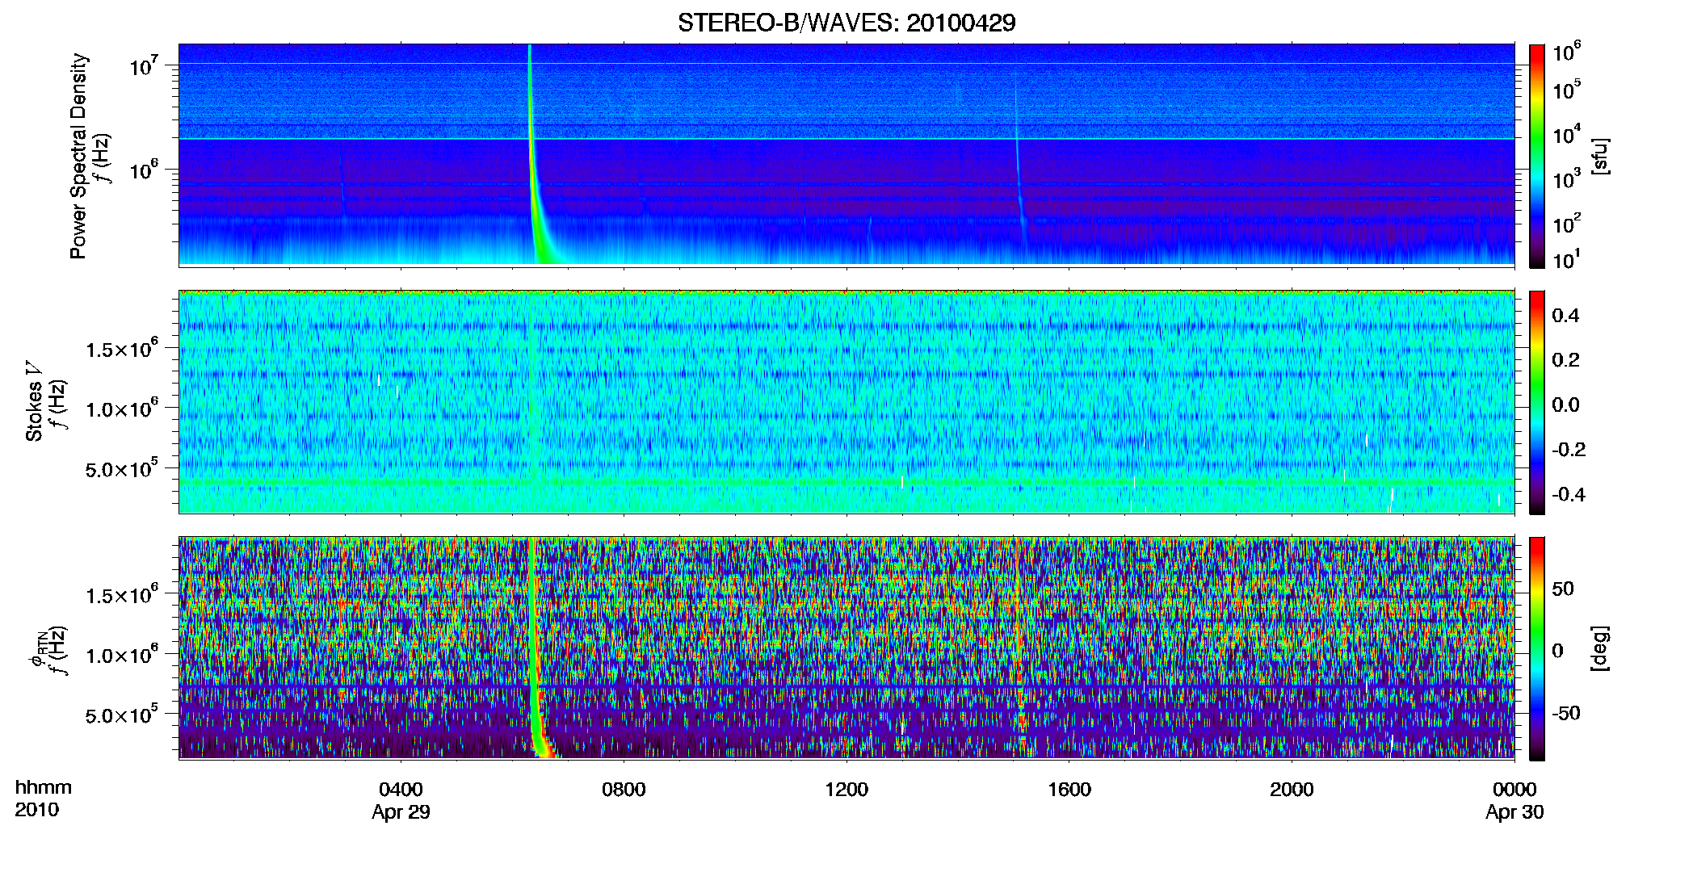Click the 1.5×10^6 tick in the φRTN panel

click(123, 595)
